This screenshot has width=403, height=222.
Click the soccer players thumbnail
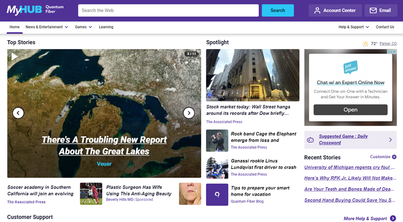tap(91, 193)
